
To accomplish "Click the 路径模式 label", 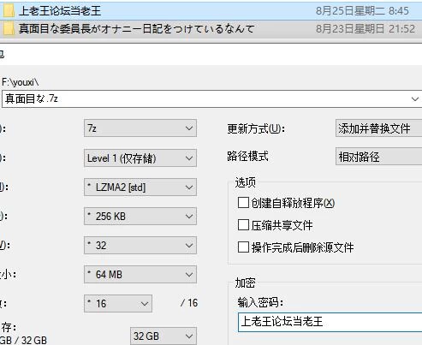I will click(x=247, y=156).
